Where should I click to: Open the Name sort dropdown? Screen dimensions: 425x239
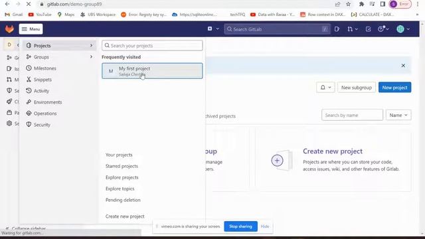(398, 115)
